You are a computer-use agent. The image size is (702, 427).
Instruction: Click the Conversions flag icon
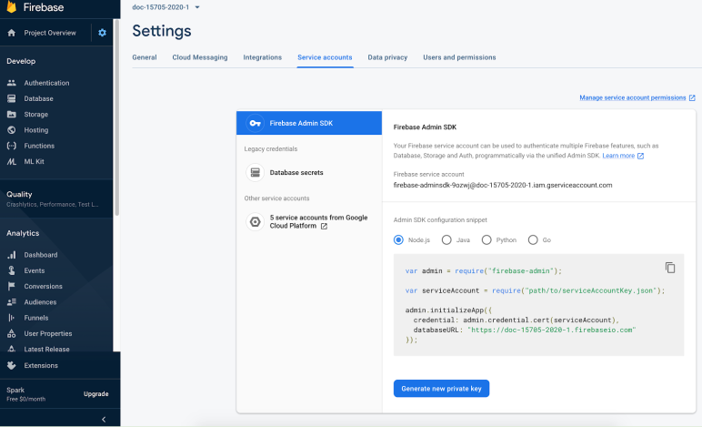12,286
